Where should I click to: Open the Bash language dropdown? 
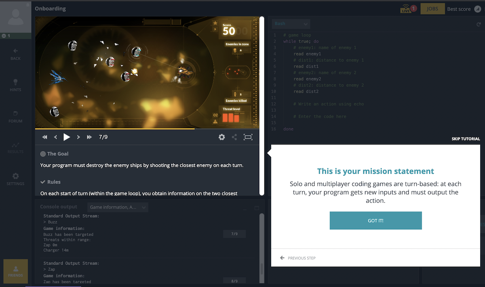291,24
